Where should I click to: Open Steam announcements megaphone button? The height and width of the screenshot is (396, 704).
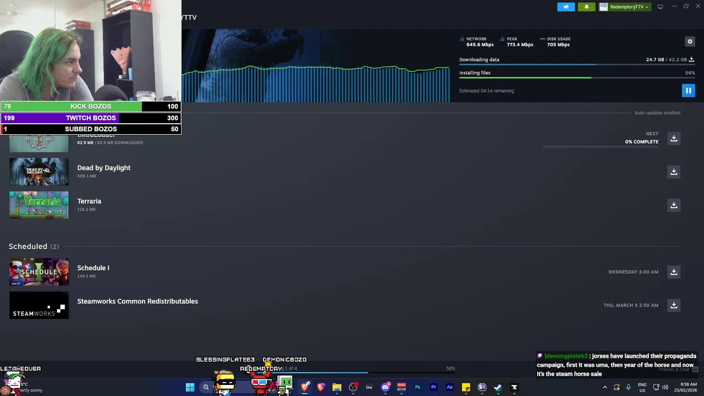(x=566, y=7)
